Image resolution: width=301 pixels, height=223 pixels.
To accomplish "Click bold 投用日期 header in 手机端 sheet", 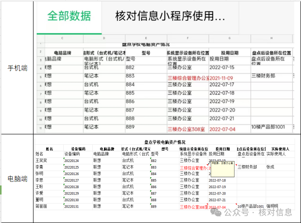I will (x=229, y=53).
